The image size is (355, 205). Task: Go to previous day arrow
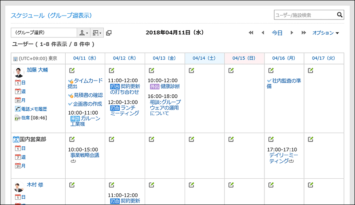[x=263, y=32]
